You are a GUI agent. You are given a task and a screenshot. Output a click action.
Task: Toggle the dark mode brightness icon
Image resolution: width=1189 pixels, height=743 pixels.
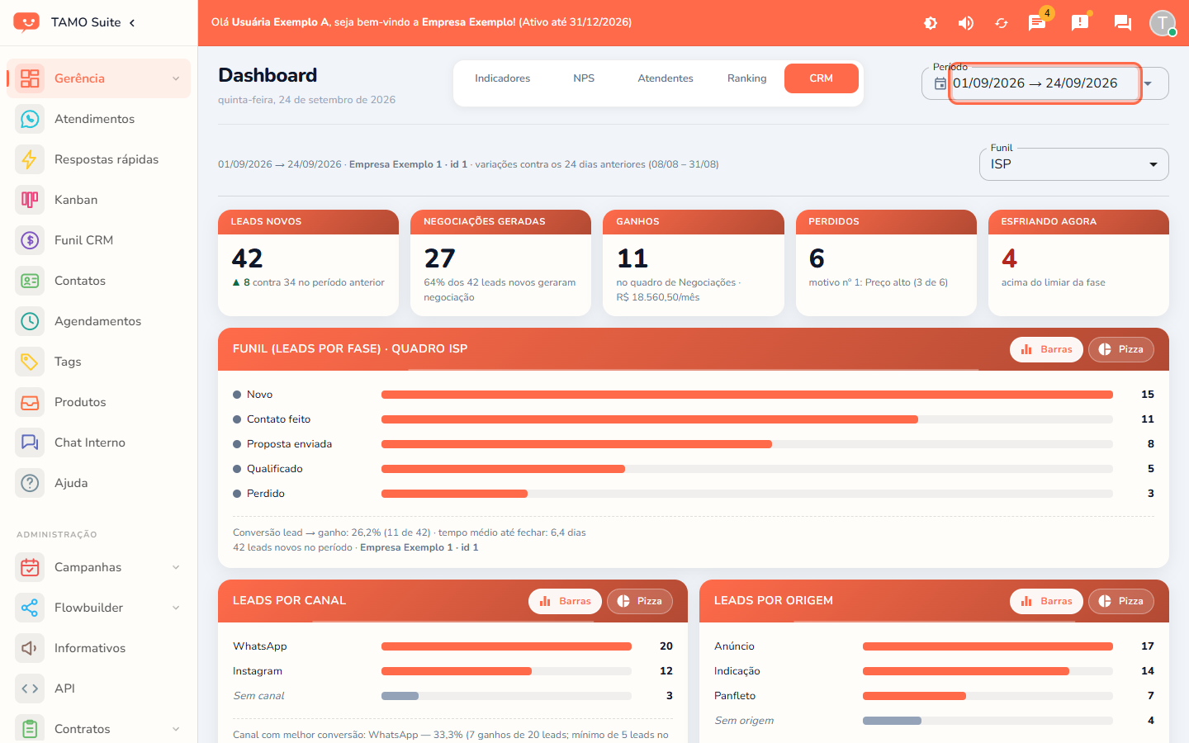point(931,23)
